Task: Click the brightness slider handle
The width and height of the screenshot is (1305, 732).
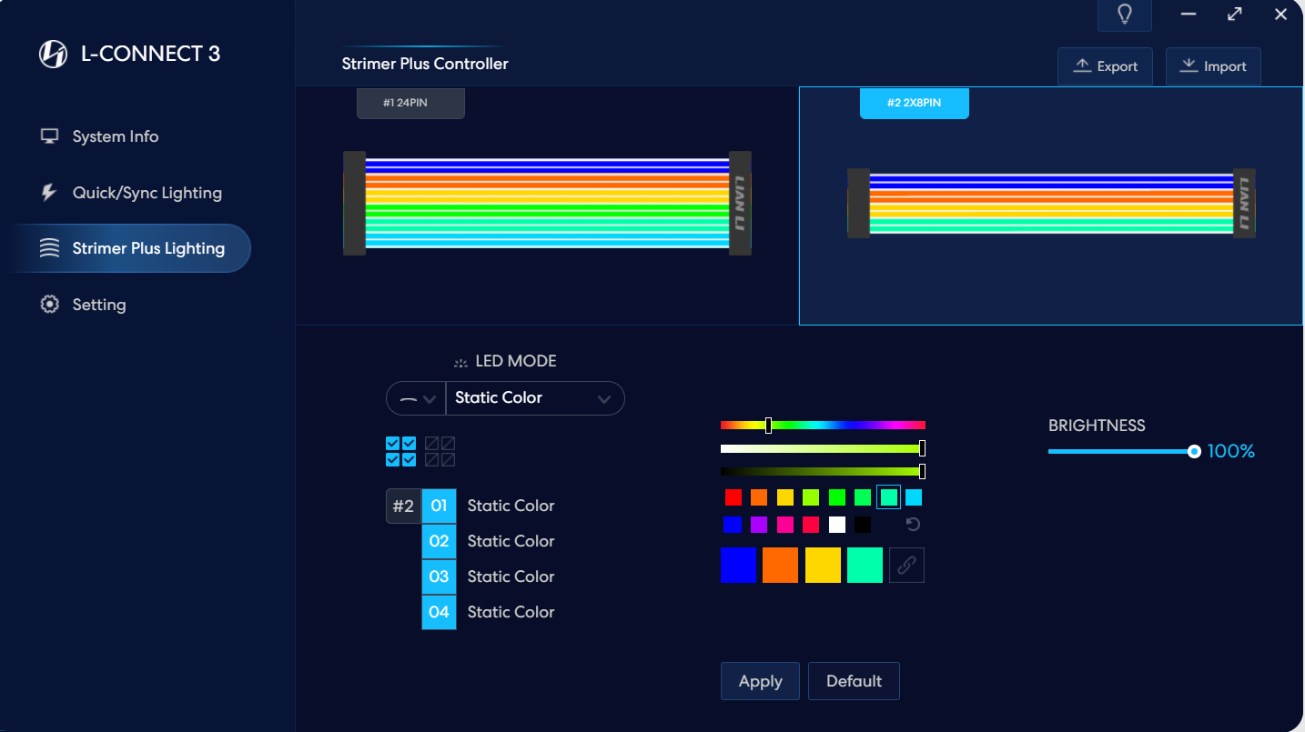Action: tap(1194, 451)
